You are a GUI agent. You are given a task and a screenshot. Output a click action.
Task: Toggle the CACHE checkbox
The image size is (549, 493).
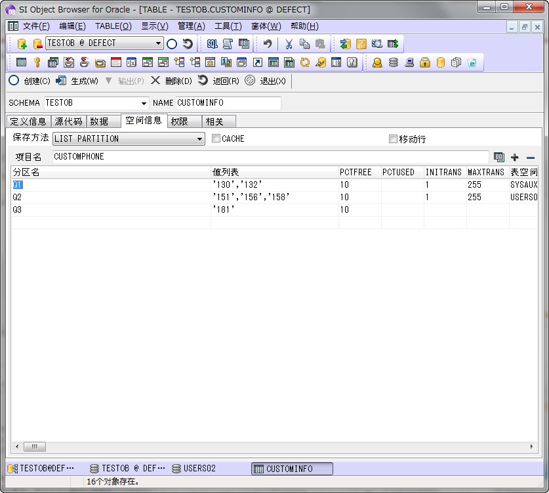(x=216, y=139)
